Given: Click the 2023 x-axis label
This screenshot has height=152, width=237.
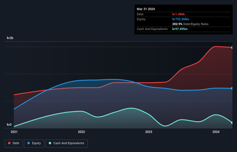Looking at the screenshot, I should pyautogui.click(x=149, y=132).
